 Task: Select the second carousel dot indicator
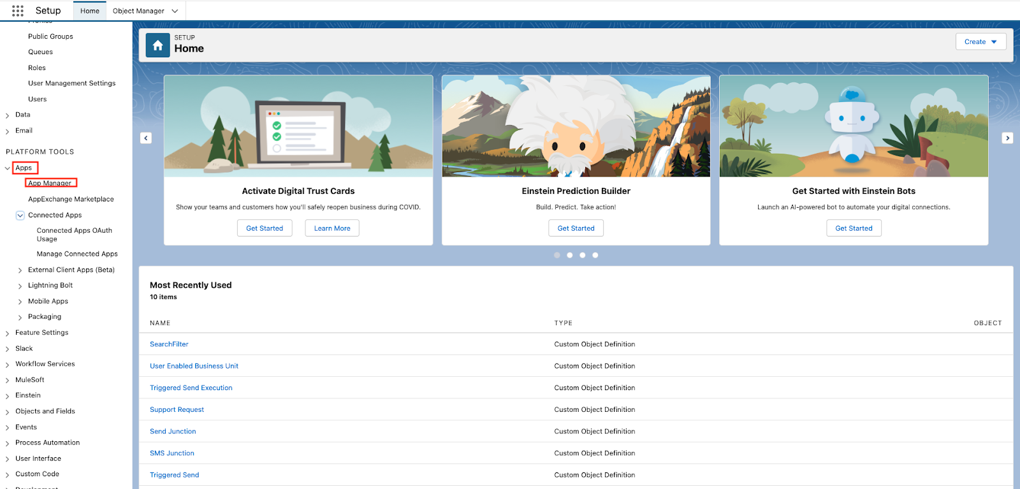coord(570,255)
